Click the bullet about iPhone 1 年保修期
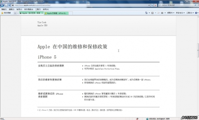This screenshot has height=120, width=199. (x=100, y=66)
